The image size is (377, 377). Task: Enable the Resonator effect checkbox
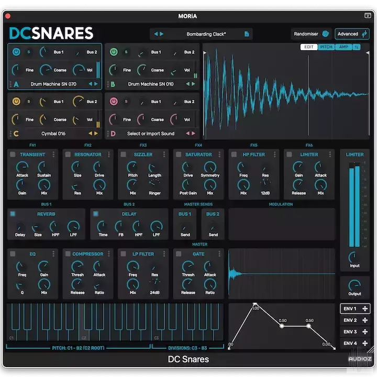(x=68, y=154)
